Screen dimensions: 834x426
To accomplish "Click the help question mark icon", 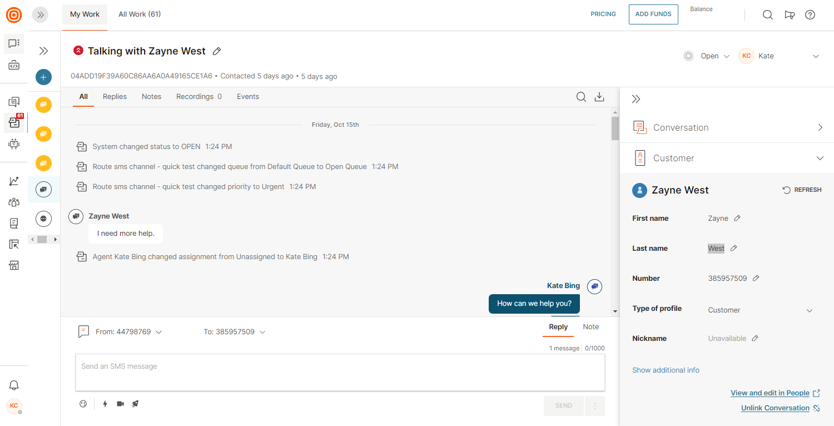I will [x=810, y=15].
